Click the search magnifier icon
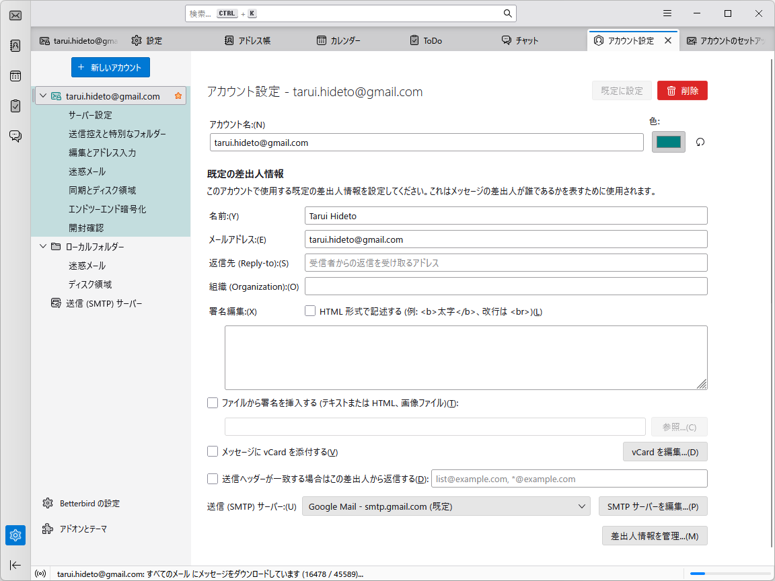775x581 pixels. [508, 13]
